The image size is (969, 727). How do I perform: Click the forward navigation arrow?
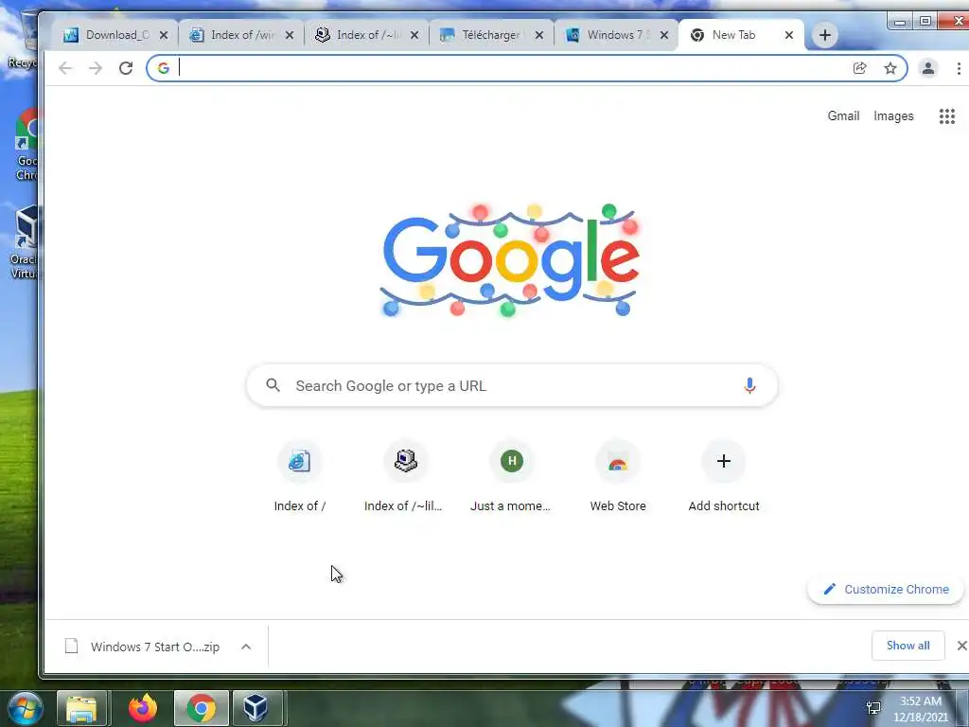coord(96,68)
